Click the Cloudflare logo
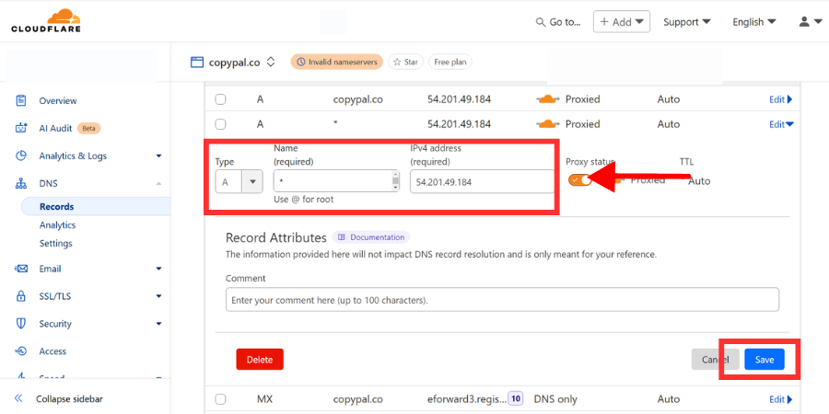 pos(46,20)
